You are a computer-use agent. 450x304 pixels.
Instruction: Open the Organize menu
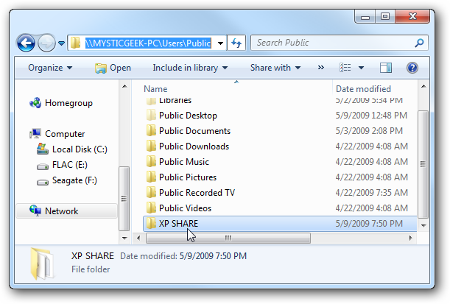(x=50, y=68)
